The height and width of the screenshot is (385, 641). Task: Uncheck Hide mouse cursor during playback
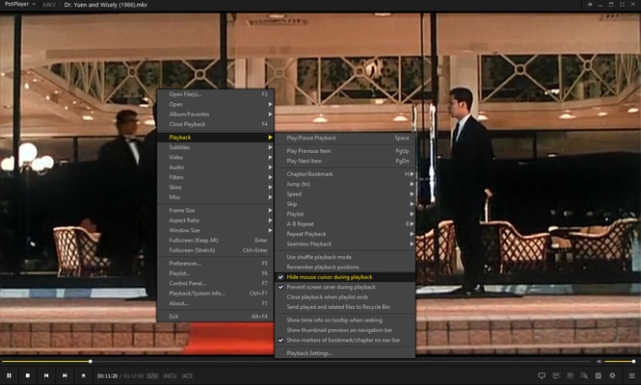(345, 277)
